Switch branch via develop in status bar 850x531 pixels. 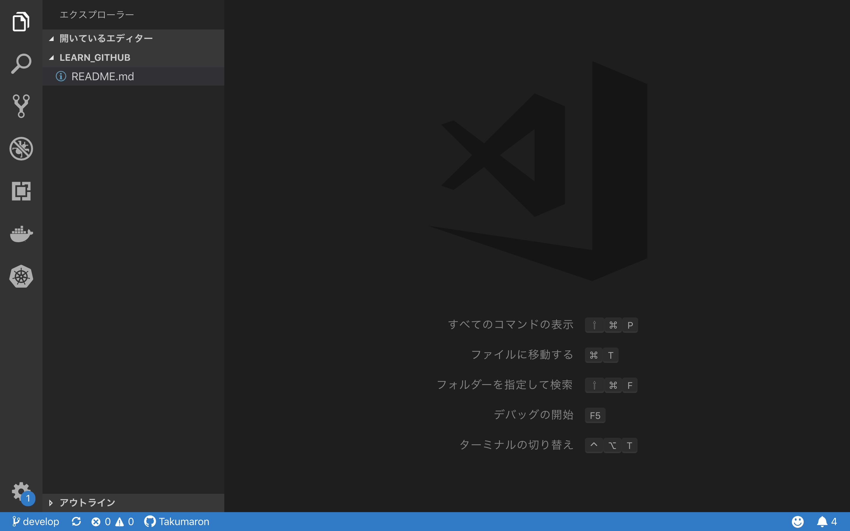[35, 522]
